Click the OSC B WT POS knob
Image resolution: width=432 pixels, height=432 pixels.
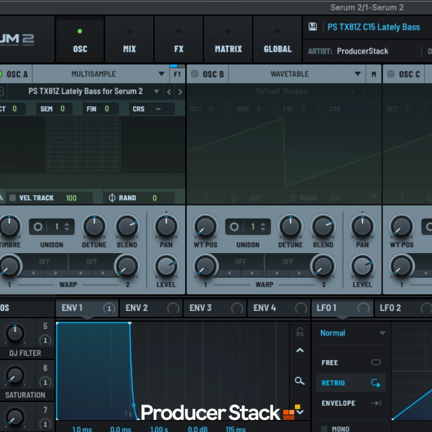pos(205,227)
